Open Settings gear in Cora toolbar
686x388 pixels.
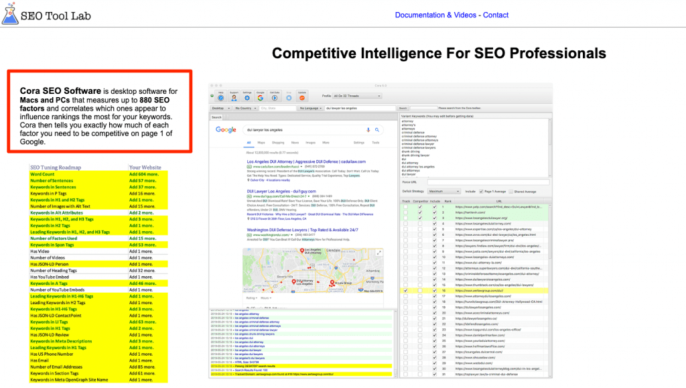(x=247, y=96)
